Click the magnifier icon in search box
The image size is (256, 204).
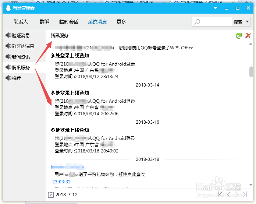[197, 22]
